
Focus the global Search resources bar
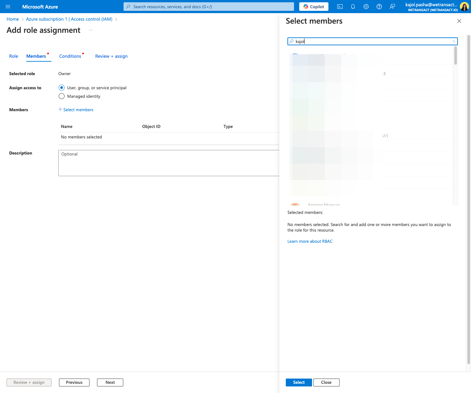pos(209,7)
